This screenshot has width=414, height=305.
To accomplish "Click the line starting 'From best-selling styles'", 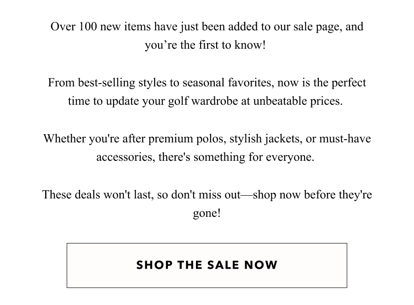I will tap(207, 83).
